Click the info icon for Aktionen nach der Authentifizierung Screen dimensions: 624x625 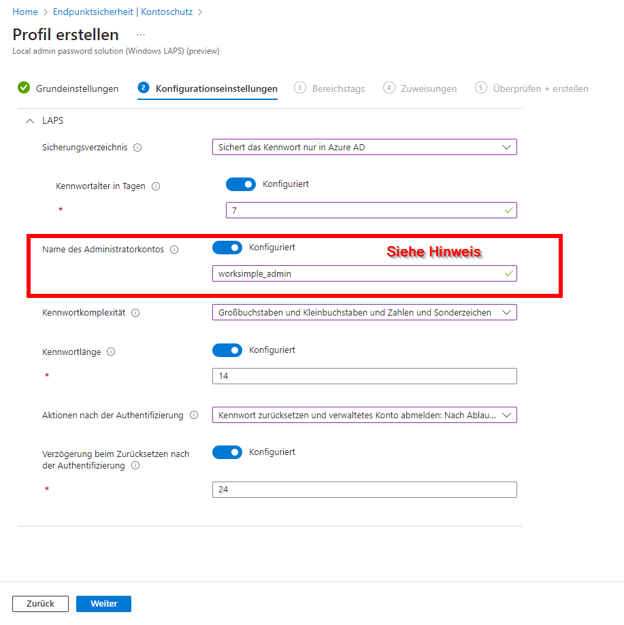coord(194,415)
